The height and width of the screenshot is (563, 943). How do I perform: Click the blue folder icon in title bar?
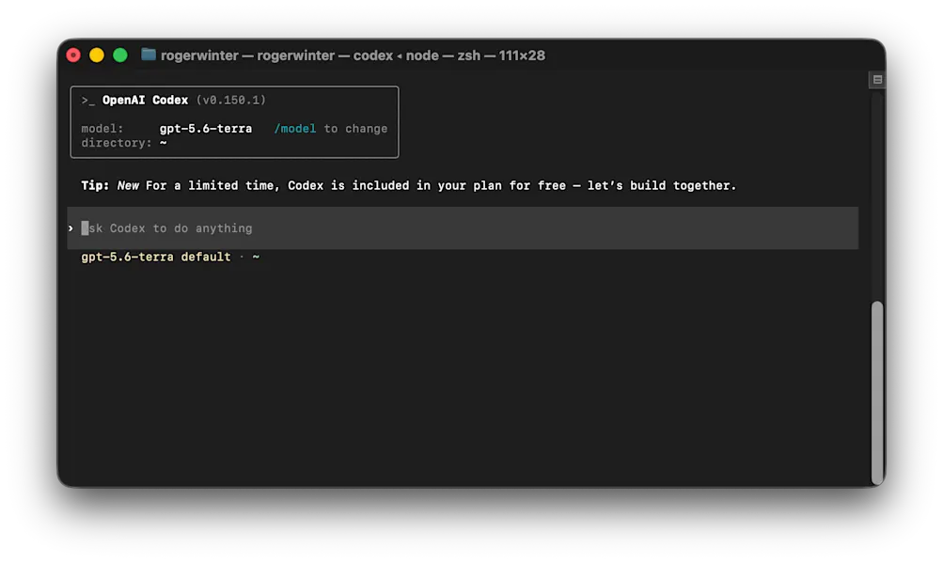148,55
